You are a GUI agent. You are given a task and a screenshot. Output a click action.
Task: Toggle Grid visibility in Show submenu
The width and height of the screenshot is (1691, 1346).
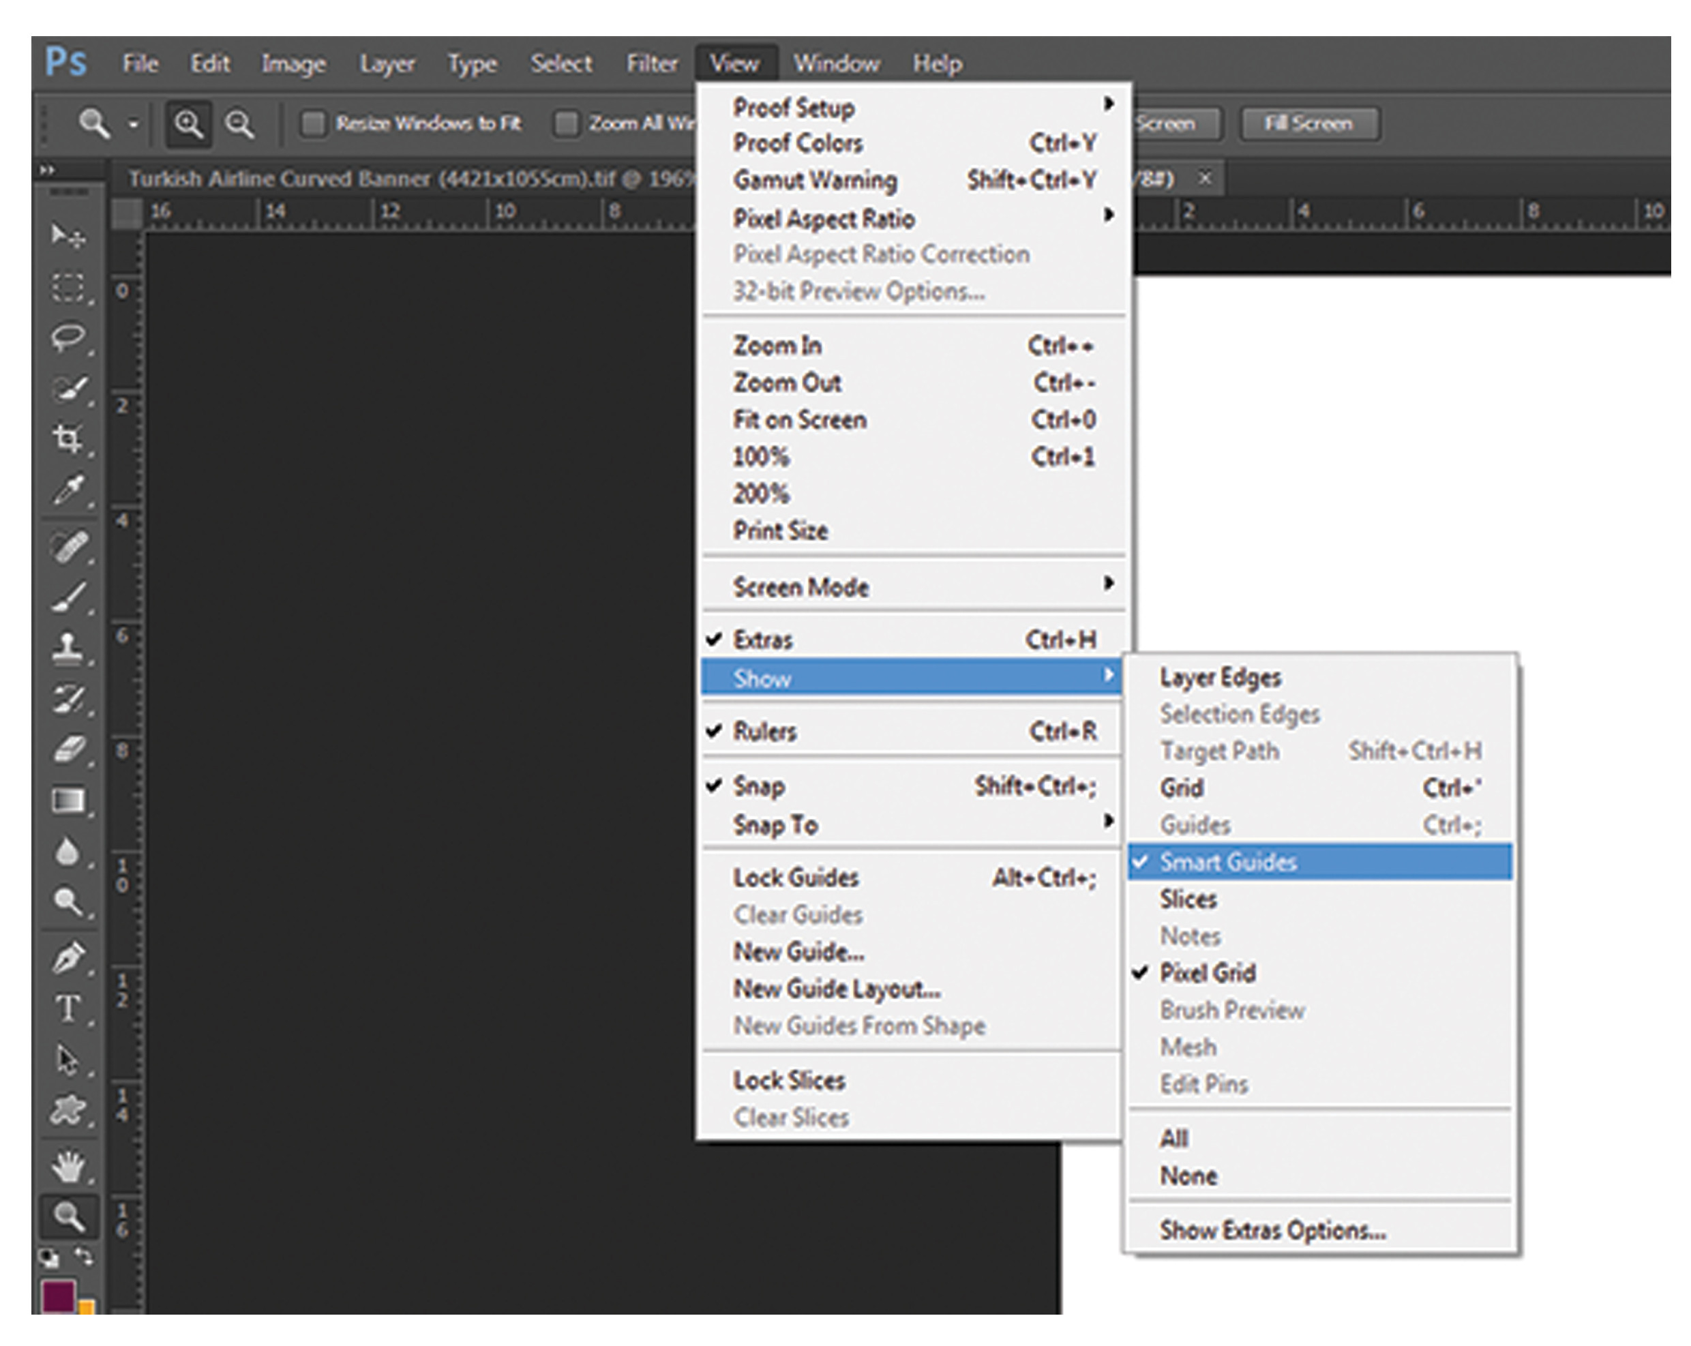[x=1320, y=788]
